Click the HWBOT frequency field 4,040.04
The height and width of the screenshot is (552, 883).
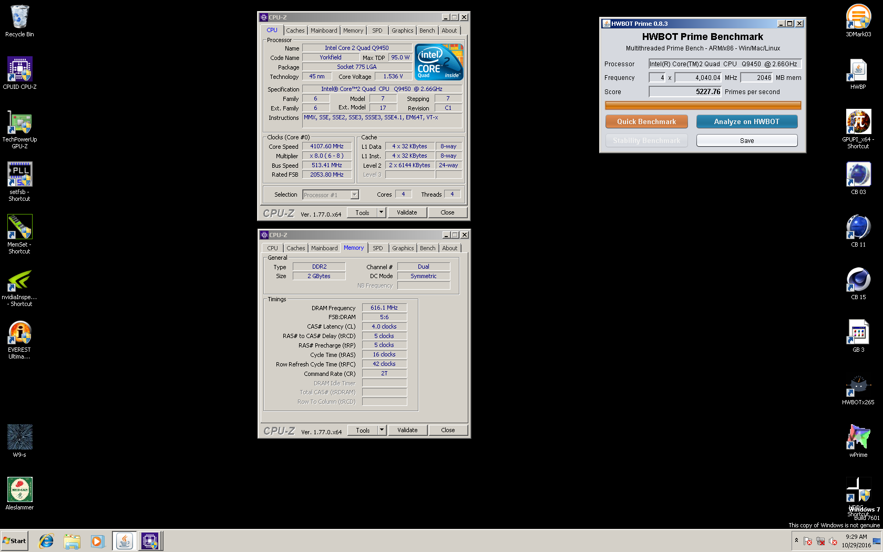tap(699, 78)
